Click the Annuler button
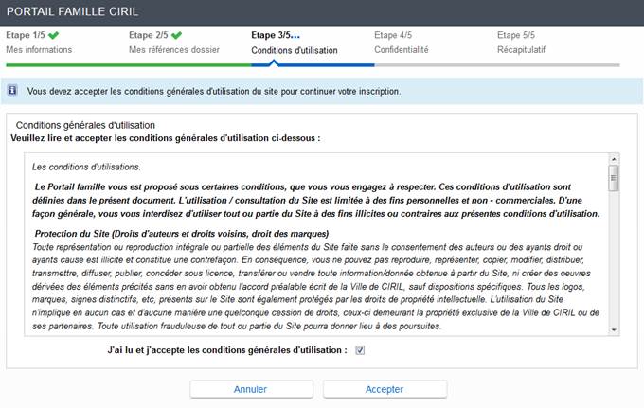Image resolution: width=644 pixels, height=408 pixels. point(250,389)
